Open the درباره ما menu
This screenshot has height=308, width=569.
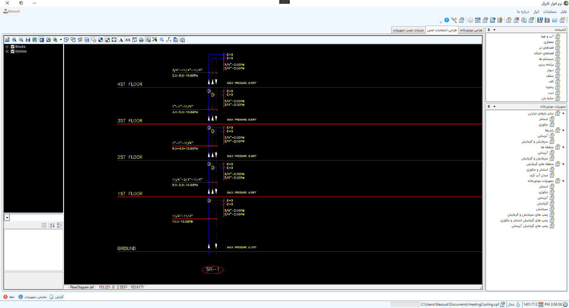523,12
